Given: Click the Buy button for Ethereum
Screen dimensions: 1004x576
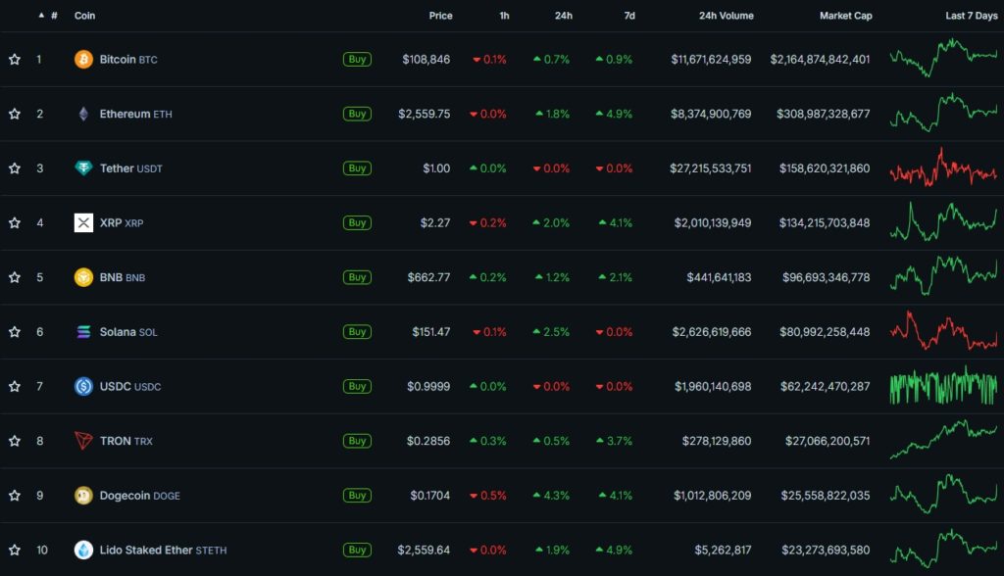Looking at the screenshot, I should coord(357,114).
